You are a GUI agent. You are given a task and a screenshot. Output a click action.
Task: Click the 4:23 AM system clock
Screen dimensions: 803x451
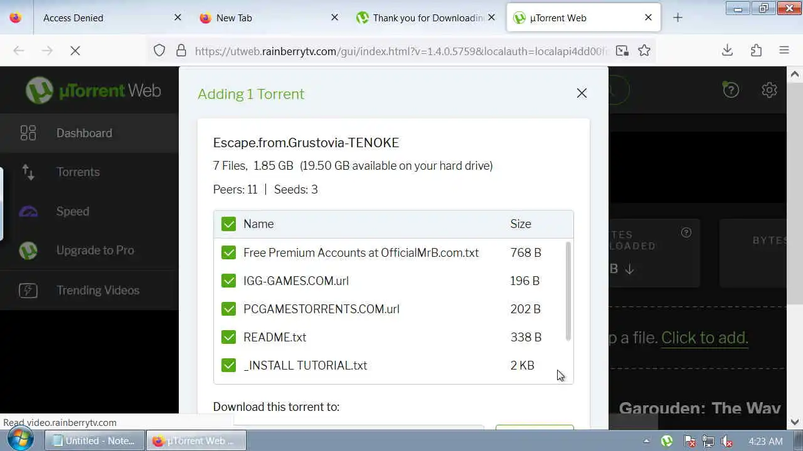click(x=765, y=441)
